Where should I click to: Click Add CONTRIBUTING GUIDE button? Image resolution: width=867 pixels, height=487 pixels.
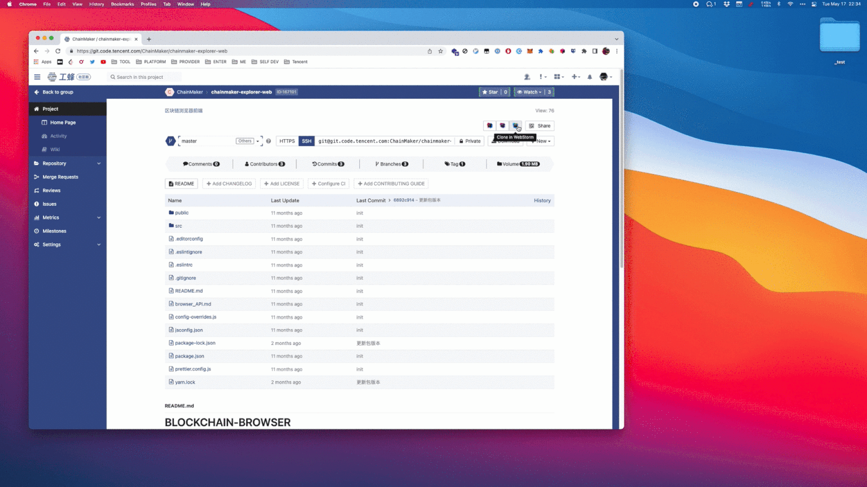[391, 184]
